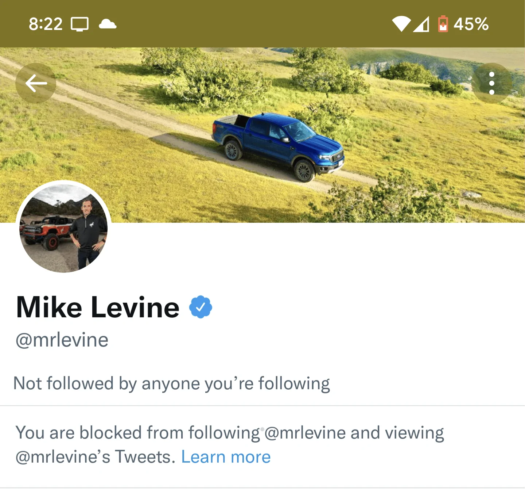
Task: Follow the Learn more link
Action: (226, 457)
